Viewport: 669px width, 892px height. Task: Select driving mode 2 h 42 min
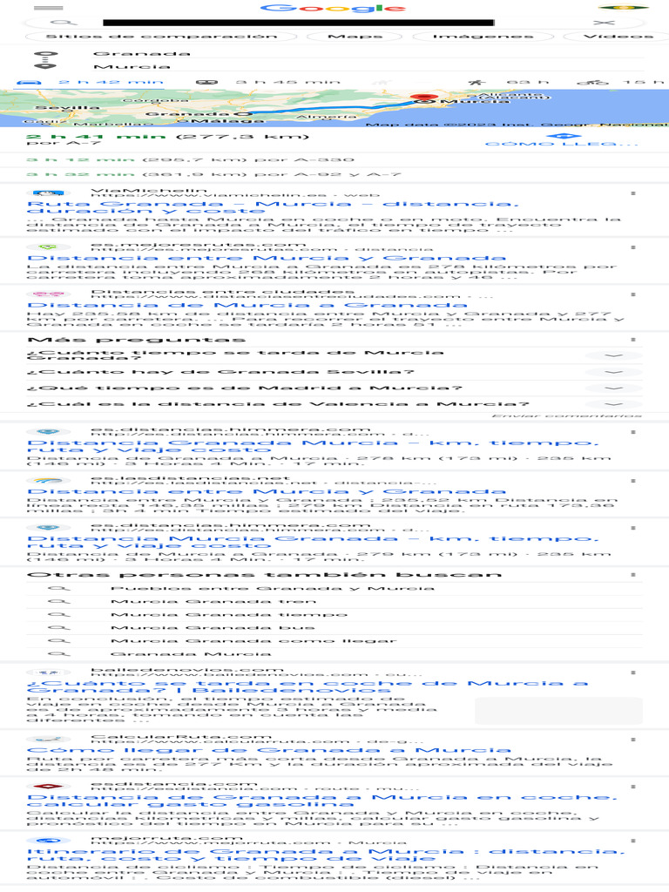point(90,83)
